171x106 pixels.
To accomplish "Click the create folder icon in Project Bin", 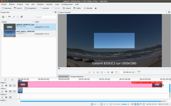I will [10, 17].
